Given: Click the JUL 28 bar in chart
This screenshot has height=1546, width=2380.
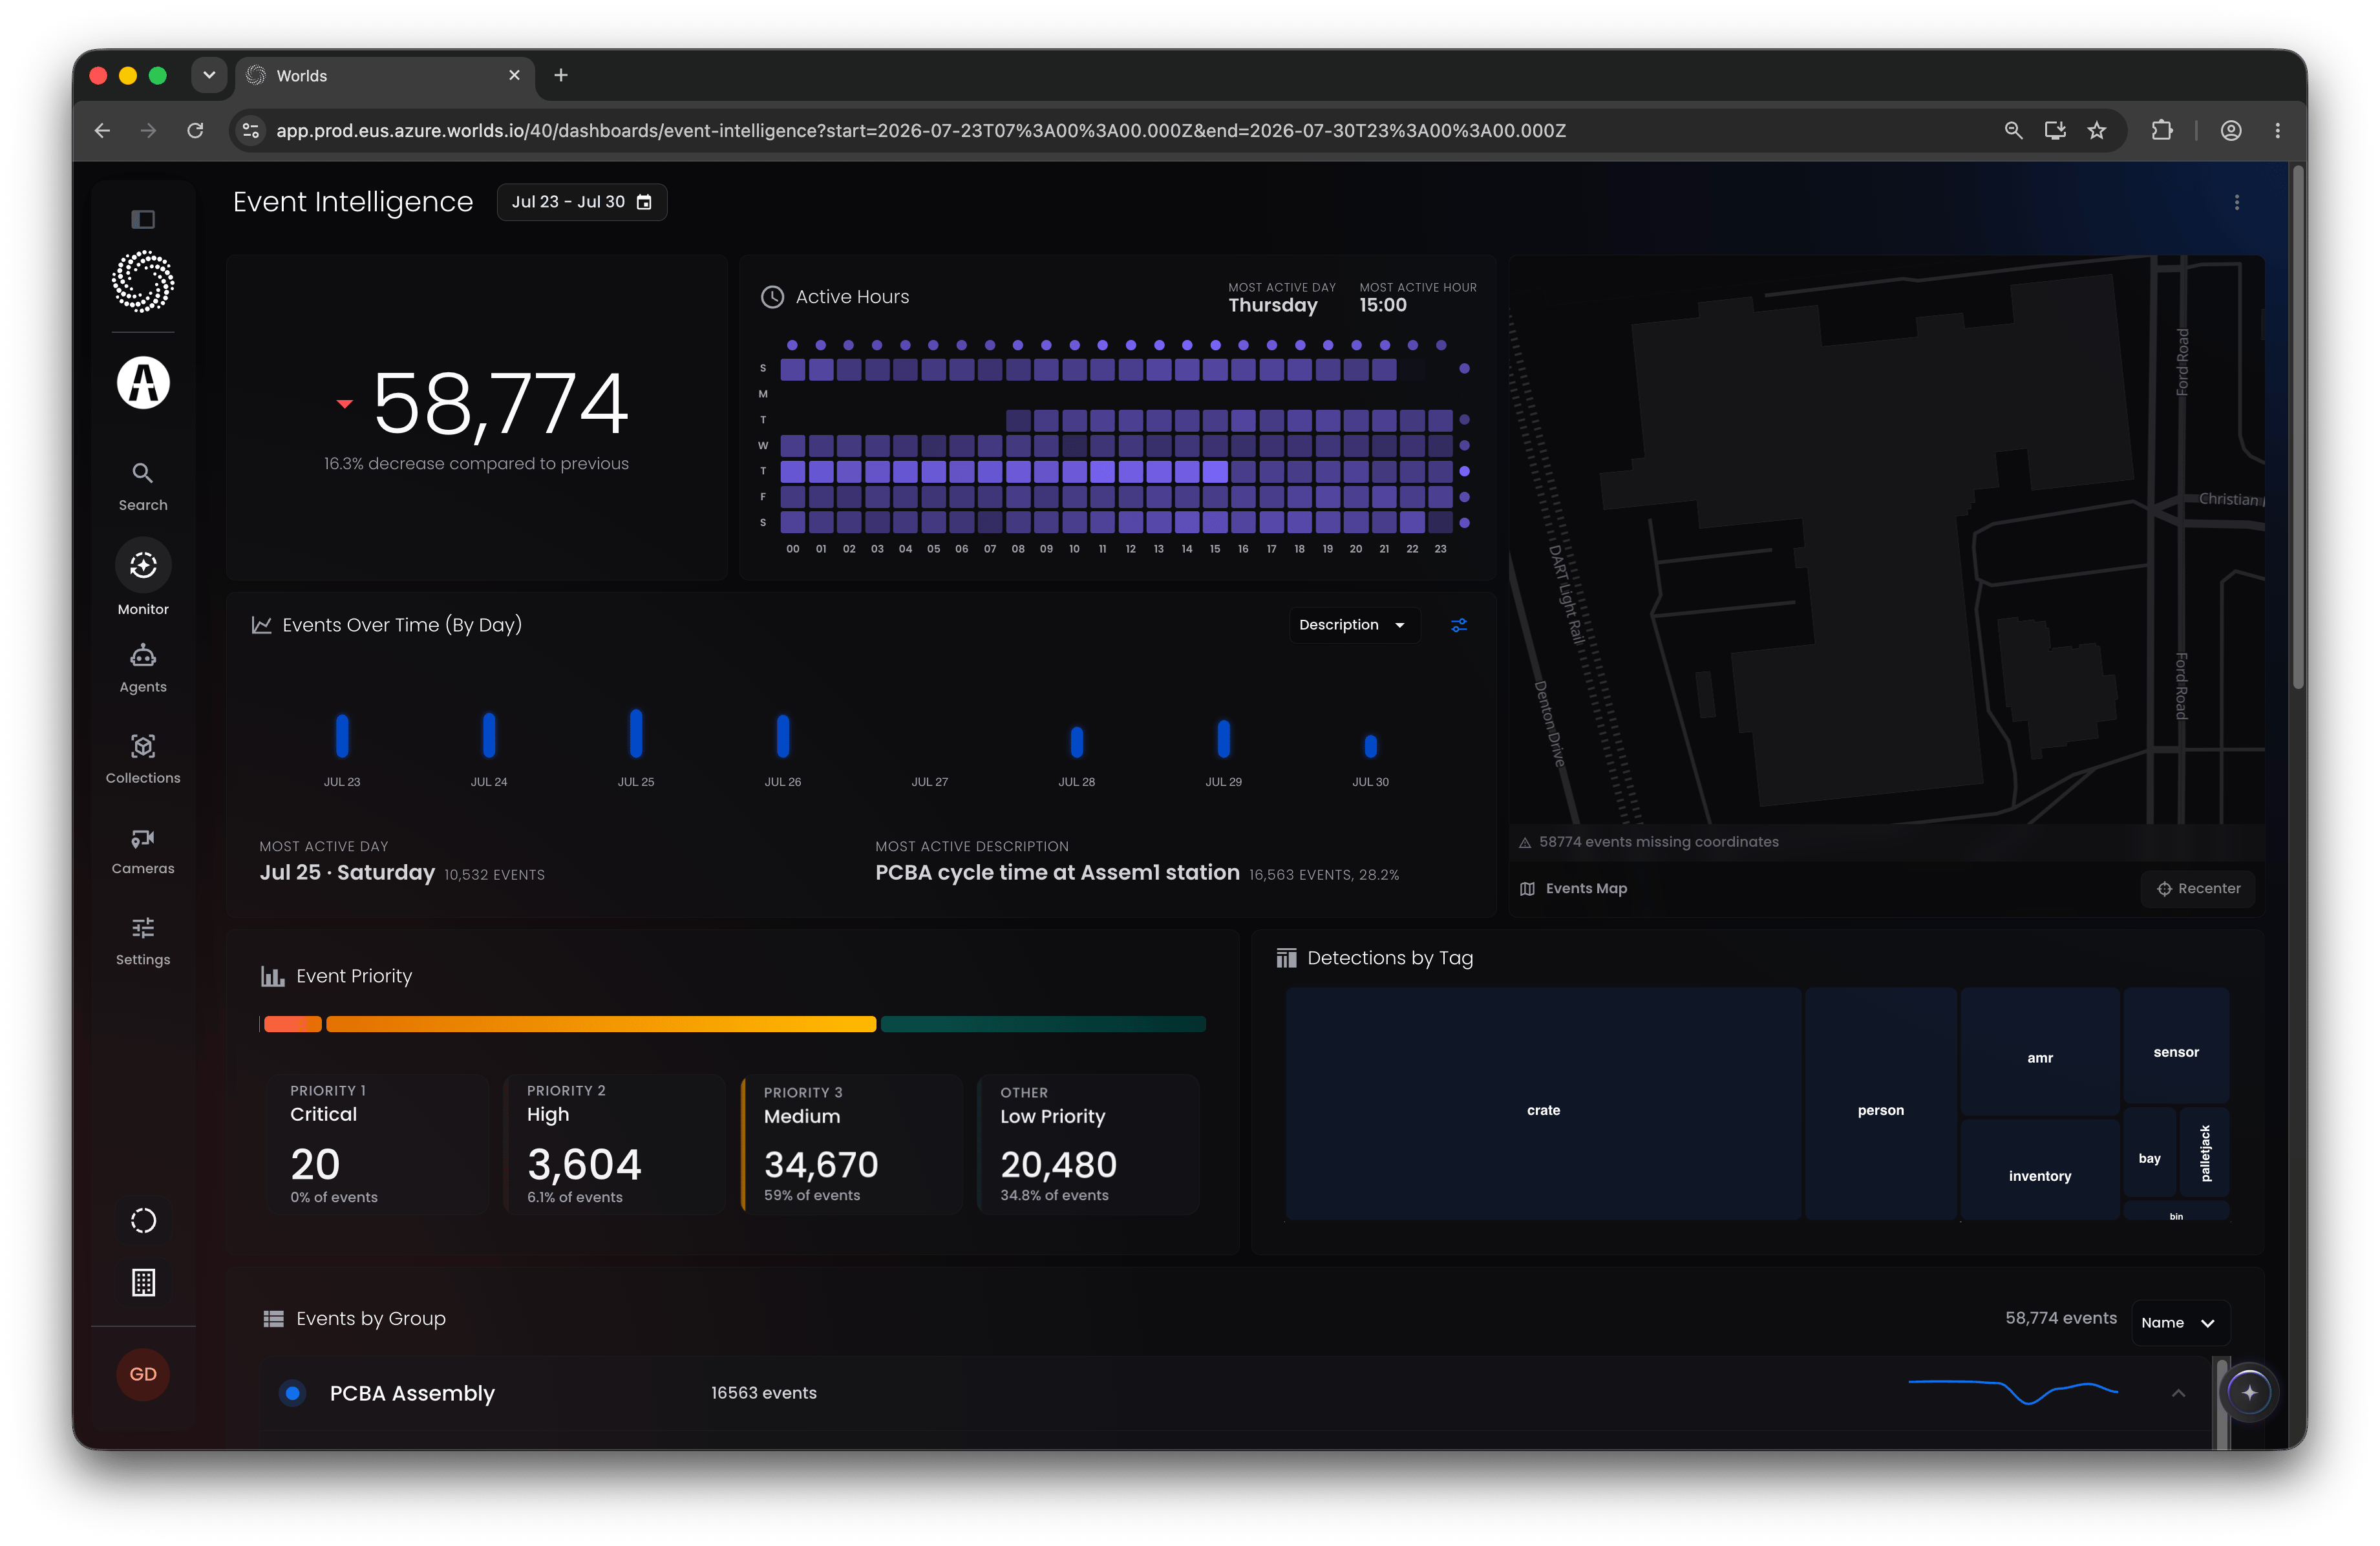Looking at the screenshot, I should [x=1077, y=742].
